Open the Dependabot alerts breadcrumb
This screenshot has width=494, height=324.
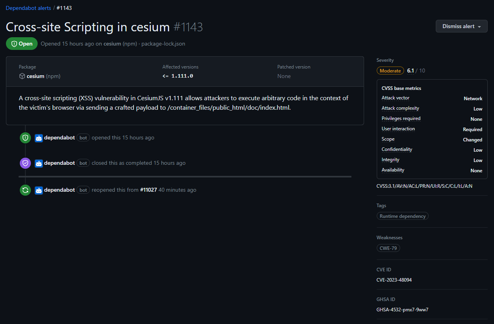(28, 8)
